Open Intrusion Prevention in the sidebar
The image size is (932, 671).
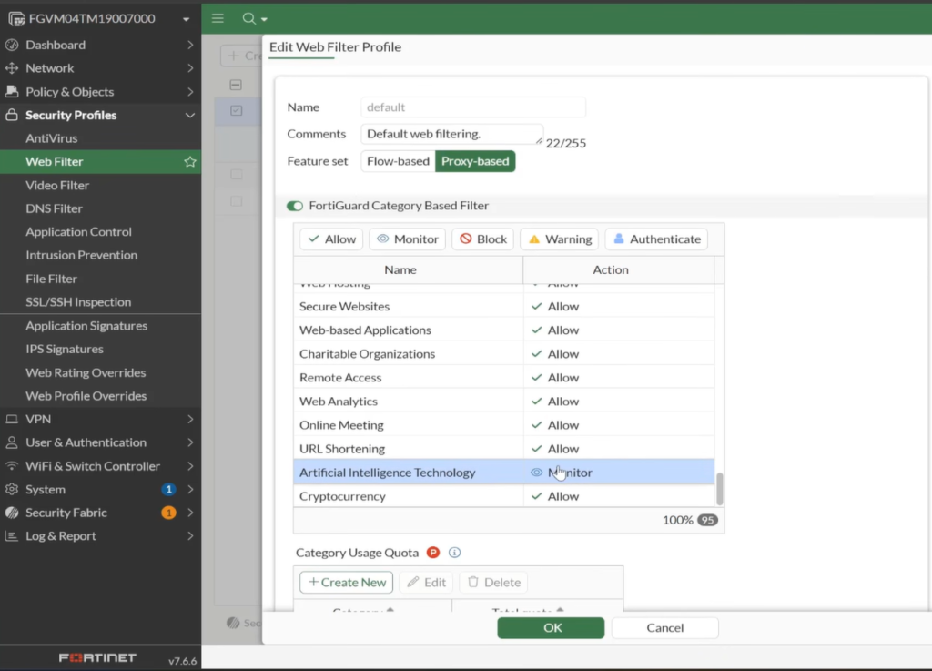(x=81, y=255)
